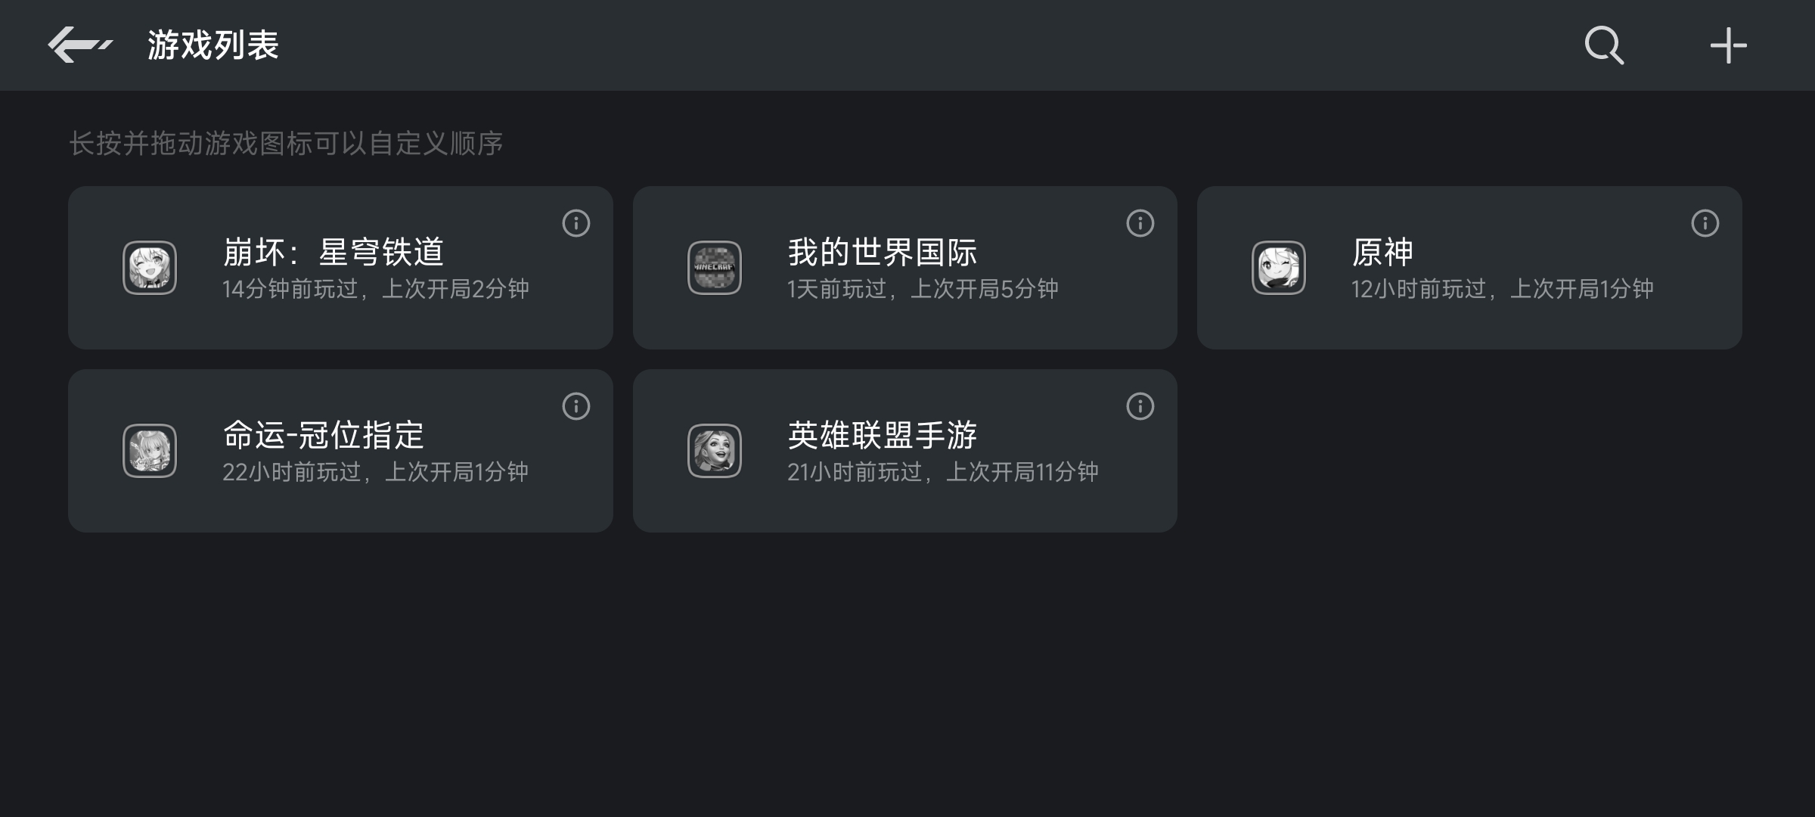Image resolution: width=1815 pixels, height=817 pixels.
Task: Open the game search magnifier
Action: tap(1604, 45)
